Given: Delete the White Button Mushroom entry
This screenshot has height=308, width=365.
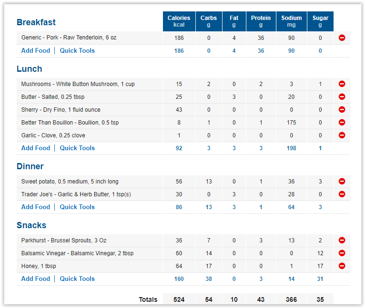Looking at the screenshot, I should click(342, 84).
